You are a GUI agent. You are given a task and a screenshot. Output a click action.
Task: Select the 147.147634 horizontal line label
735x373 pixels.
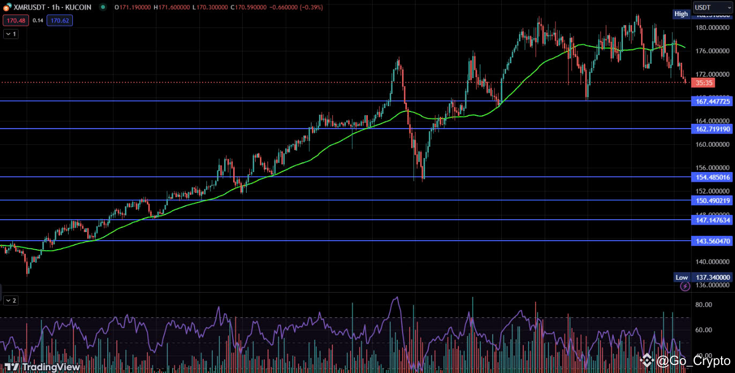point(712,220)
